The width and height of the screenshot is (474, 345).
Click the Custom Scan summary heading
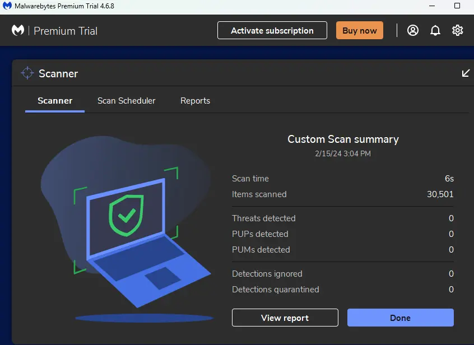pyautogui.click(x=343, y=139)
